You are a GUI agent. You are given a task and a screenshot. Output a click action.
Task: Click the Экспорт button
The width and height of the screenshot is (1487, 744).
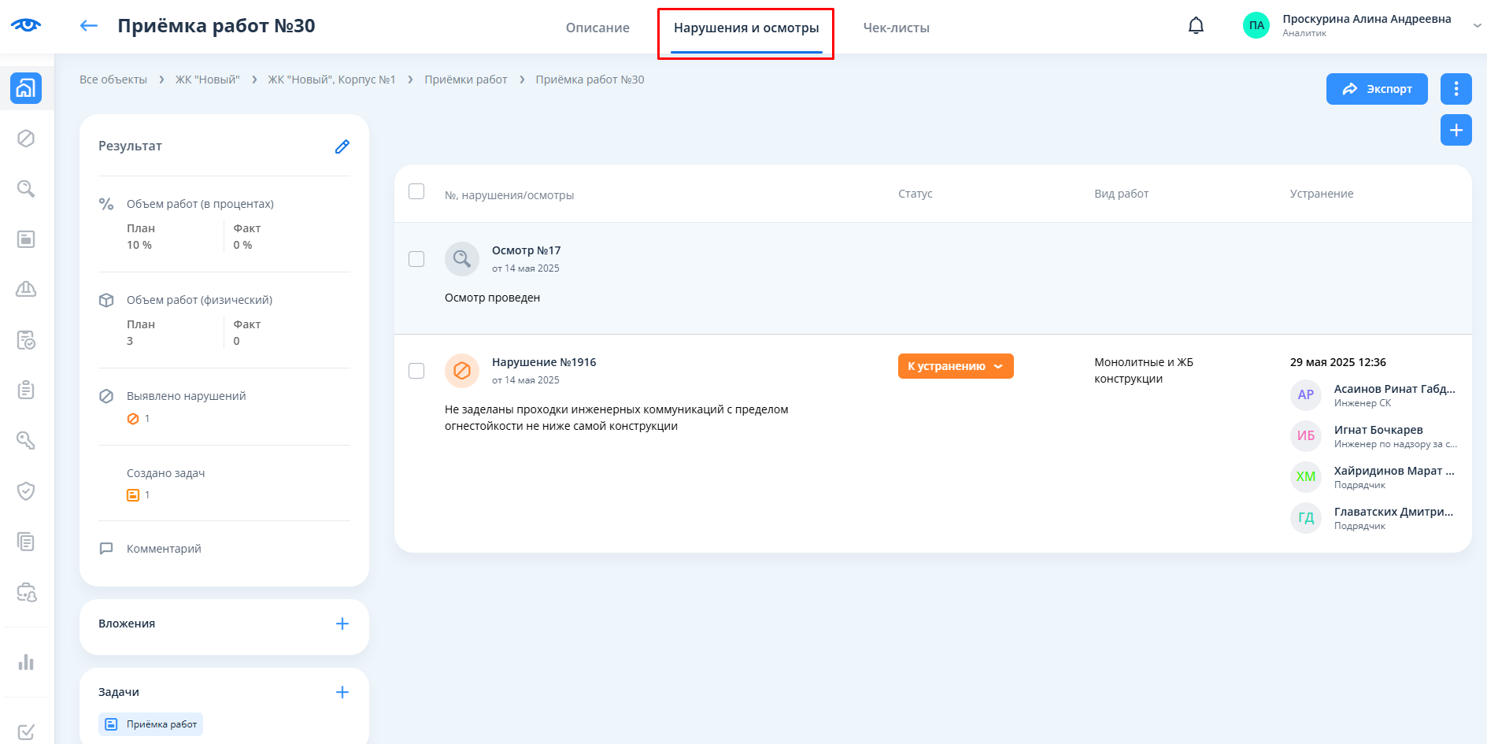1376,89
